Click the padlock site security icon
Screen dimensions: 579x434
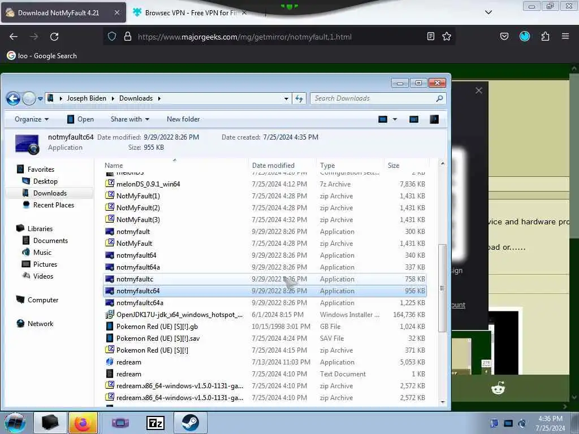click(x=128, y=36)
